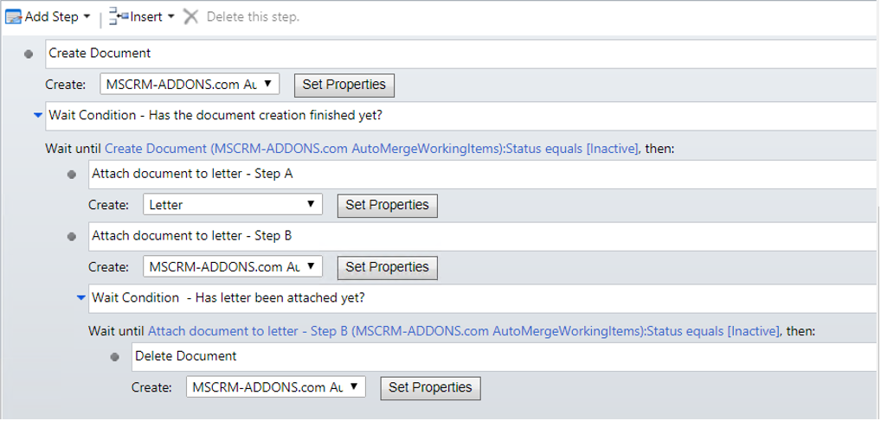Click Set Properties for Create Document
This screenshot has height=421, width=881.
click(x=344, y=85)
